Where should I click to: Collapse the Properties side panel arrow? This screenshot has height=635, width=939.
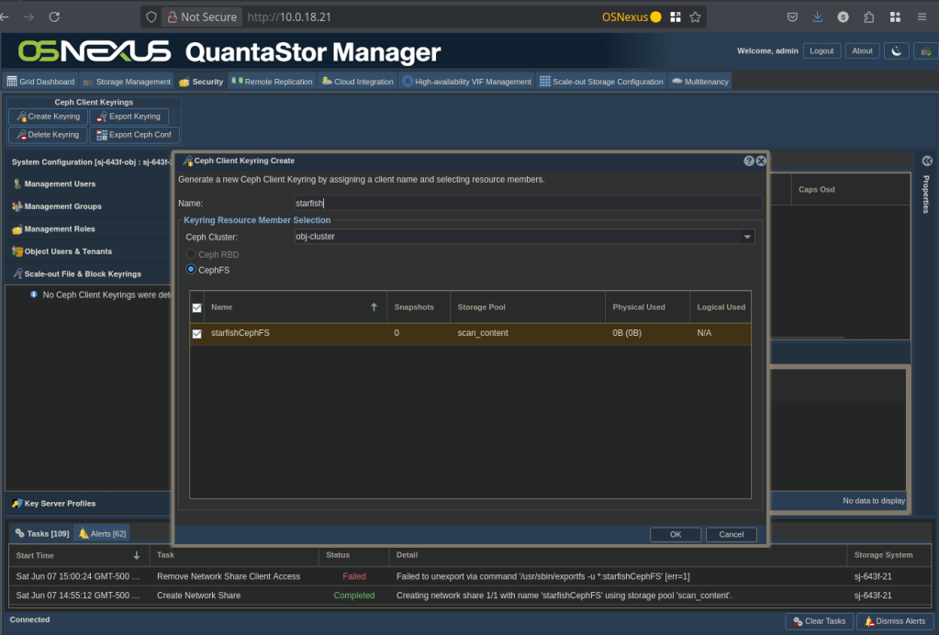(927, 162)
